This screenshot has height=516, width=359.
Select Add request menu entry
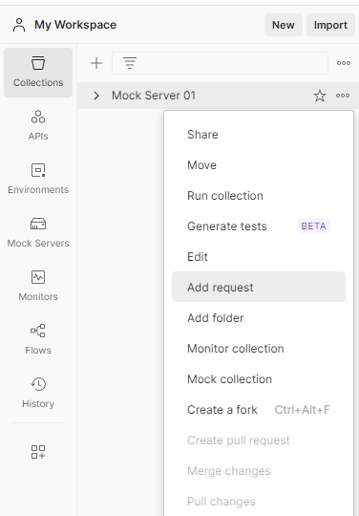pos(259,287)
